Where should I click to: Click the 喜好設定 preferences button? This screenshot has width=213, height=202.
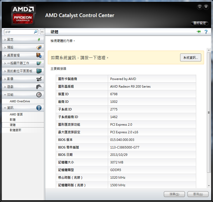click(x=200, y=23)
